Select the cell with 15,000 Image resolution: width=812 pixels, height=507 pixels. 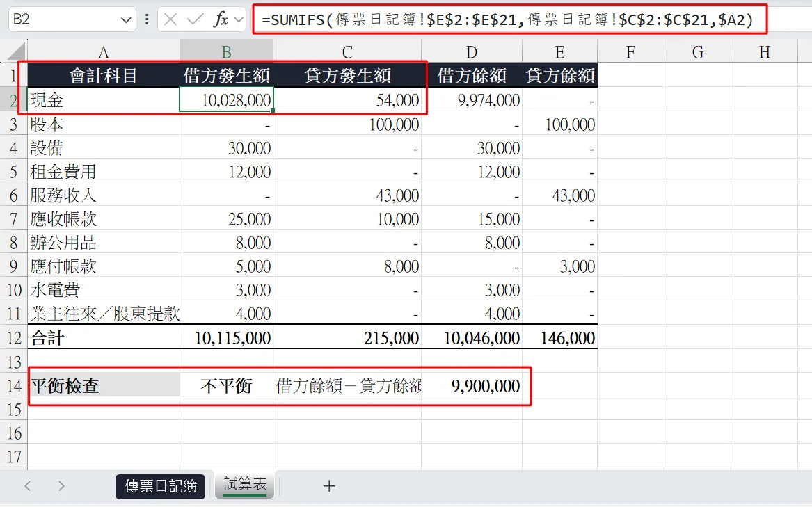point(471,218)
